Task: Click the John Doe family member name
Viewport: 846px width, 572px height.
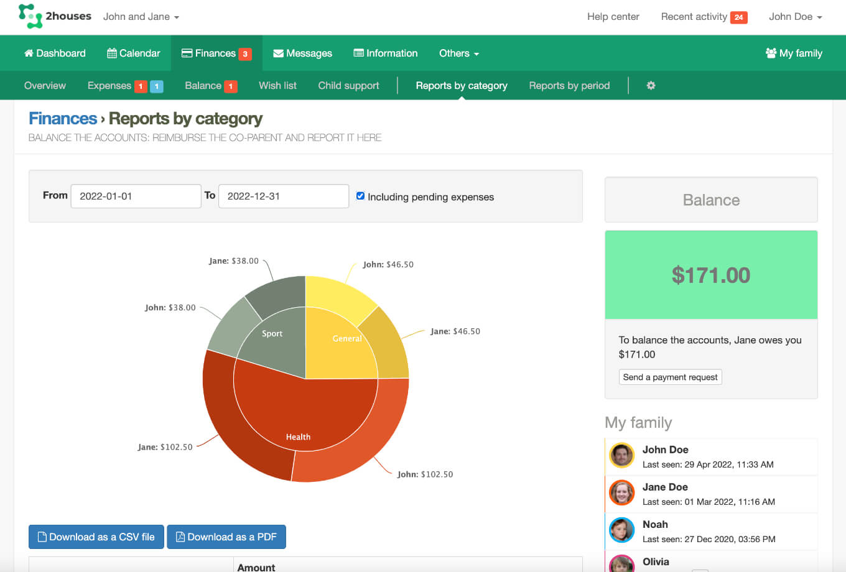Action: point(665,450)
